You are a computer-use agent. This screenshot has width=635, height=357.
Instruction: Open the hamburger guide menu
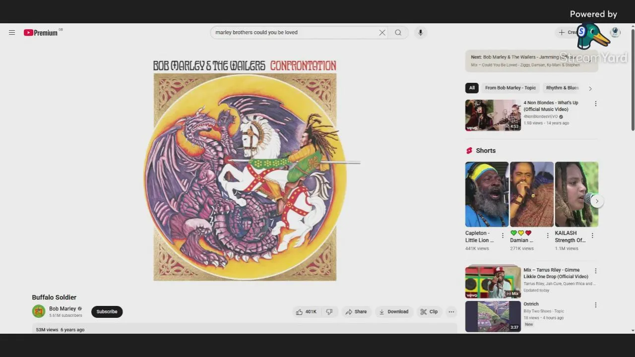pyautogui.click(x=12, y=33)
